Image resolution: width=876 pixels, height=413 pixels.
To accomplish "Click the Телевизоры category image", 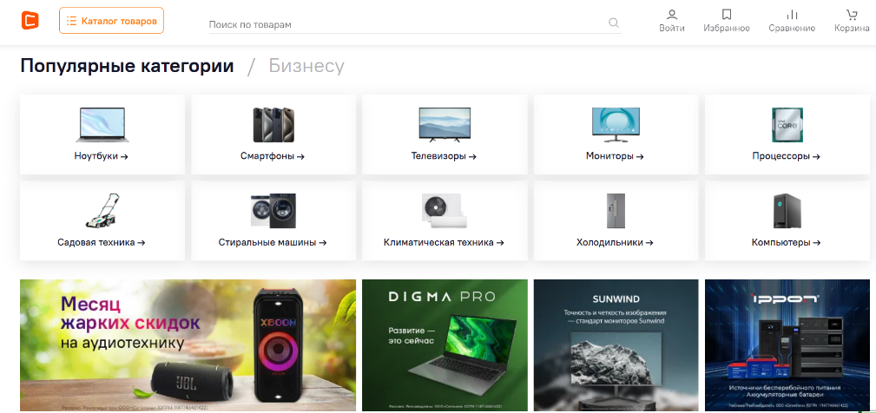I will [445, 124].
